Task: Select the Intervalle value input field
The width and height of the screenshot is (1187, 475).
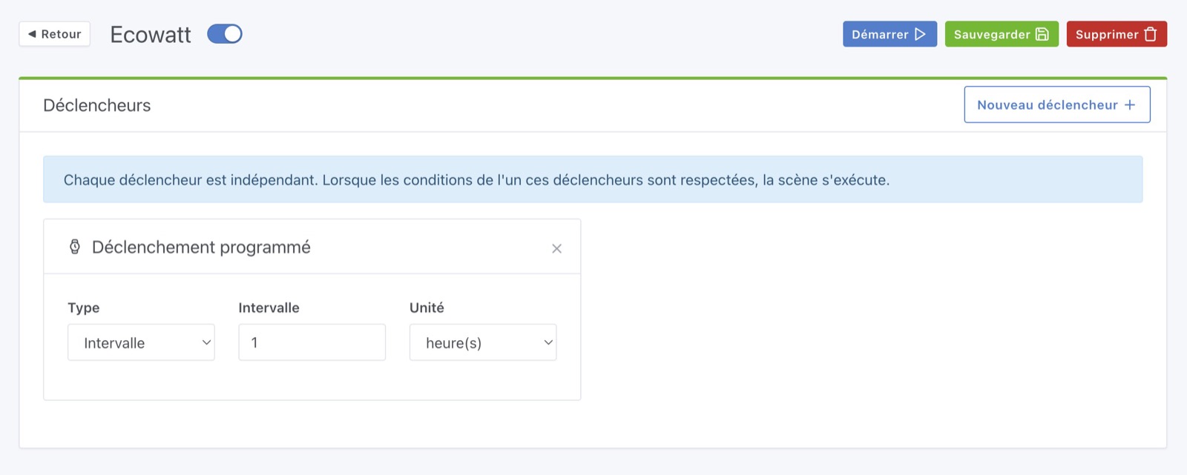Action: (312, 342)
